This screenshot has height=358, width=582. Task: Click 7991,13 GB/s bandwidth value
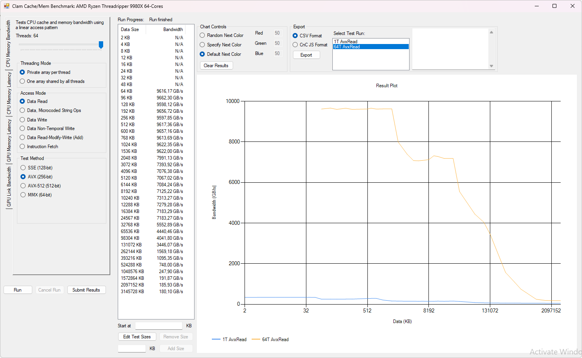(x=170, y=158)
